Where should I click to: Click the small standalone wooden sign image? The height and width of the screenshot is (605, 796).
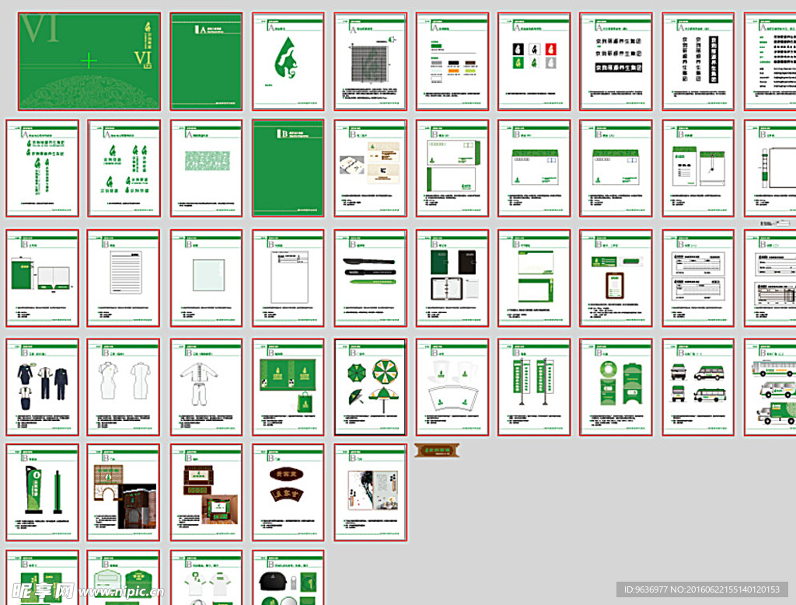[437, 450]
